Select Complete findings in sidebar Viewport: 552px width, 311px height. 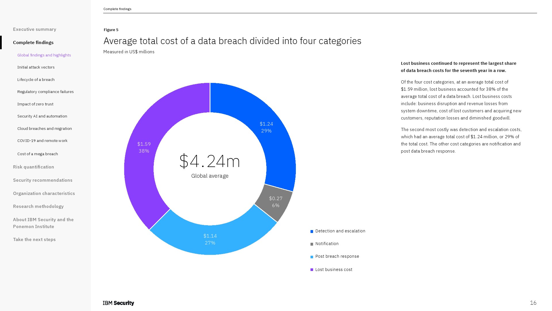pyautogui.click(x=33, y=43)
